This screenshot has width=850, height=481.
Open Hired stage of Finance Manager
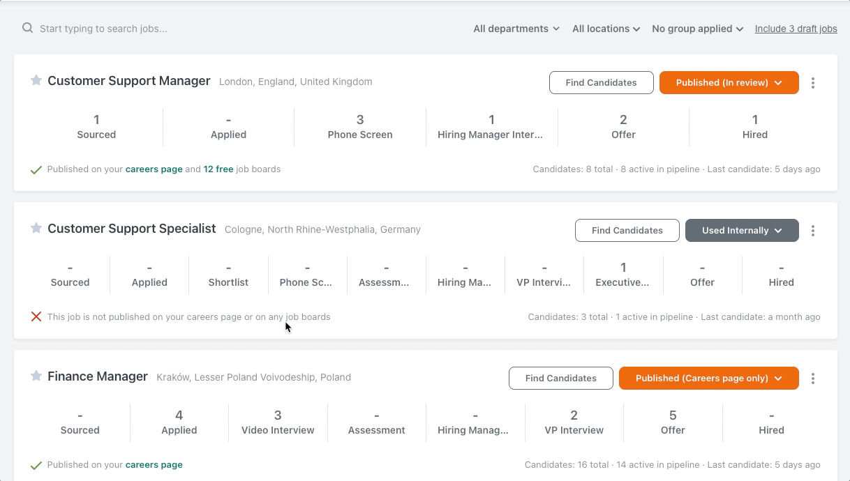tap(772, 422)
